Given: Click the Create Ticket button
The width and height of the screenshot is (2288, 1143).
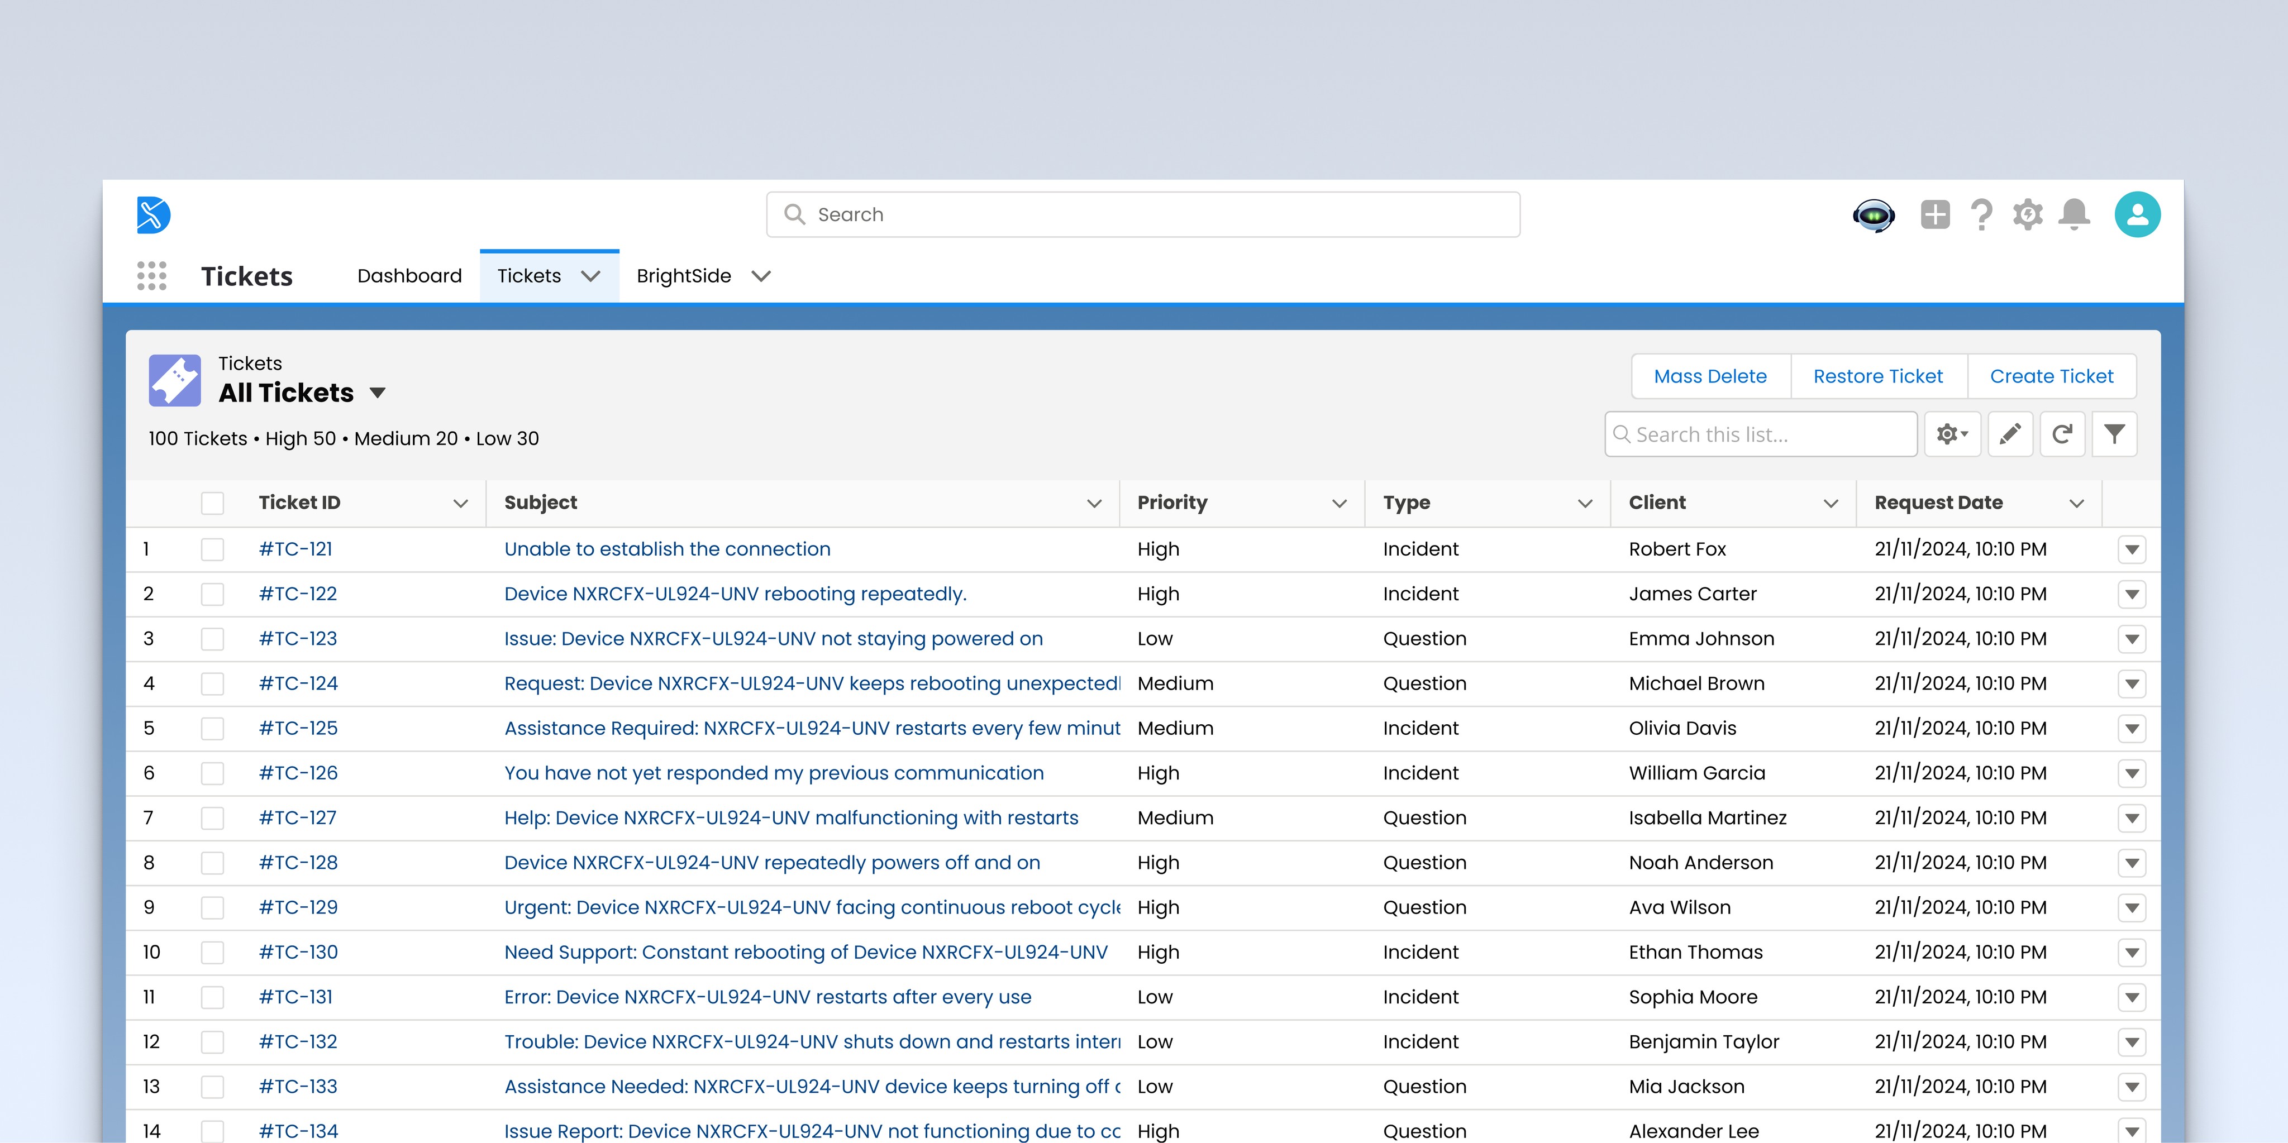Looking at the screenshot, I should 2051,376.
